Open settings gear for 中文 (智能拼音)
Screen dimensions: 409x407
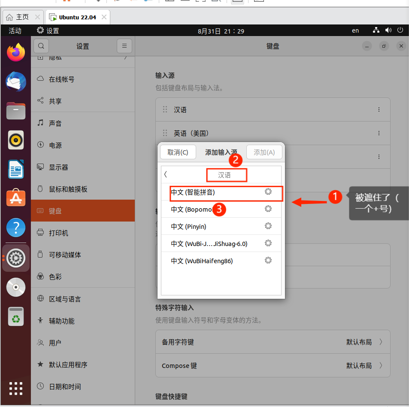pos(268,191)
